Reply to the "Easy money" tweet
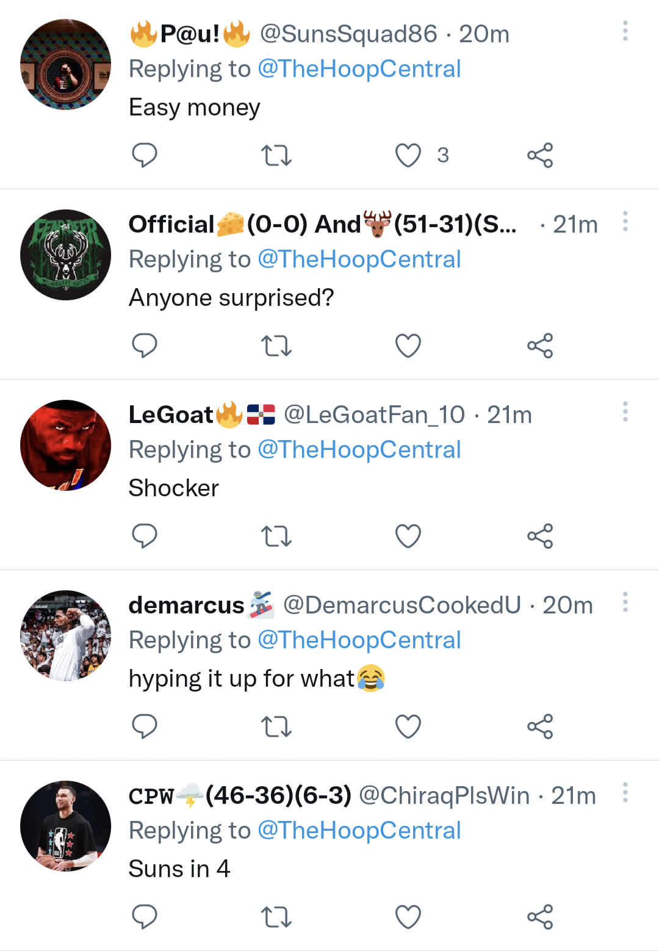659x951 pixels. point(145,155)
